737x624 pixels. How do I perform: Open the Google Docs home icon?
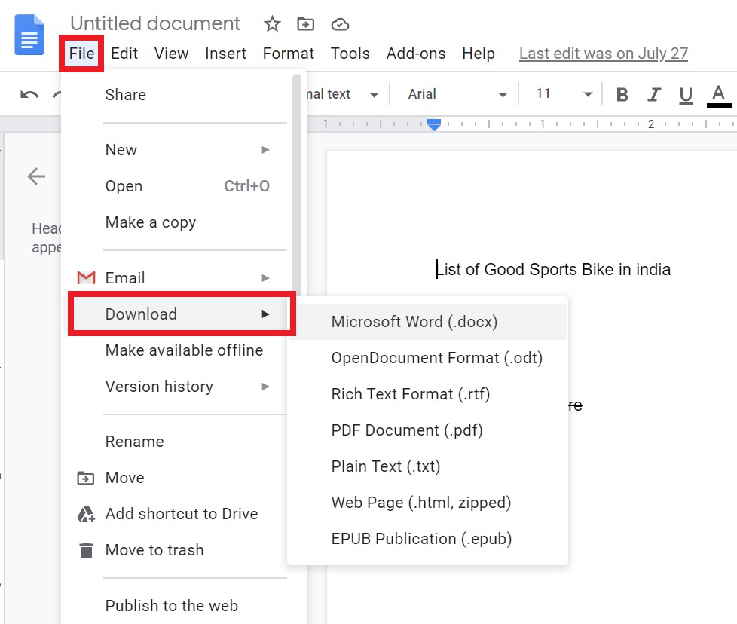pyautogui.click(x=29, y=35)
